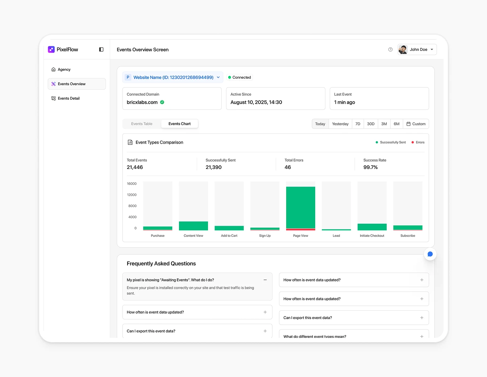The image size is (487, 377).
Task: Toggle the Errors legend dot
Action: pos(413,142)
